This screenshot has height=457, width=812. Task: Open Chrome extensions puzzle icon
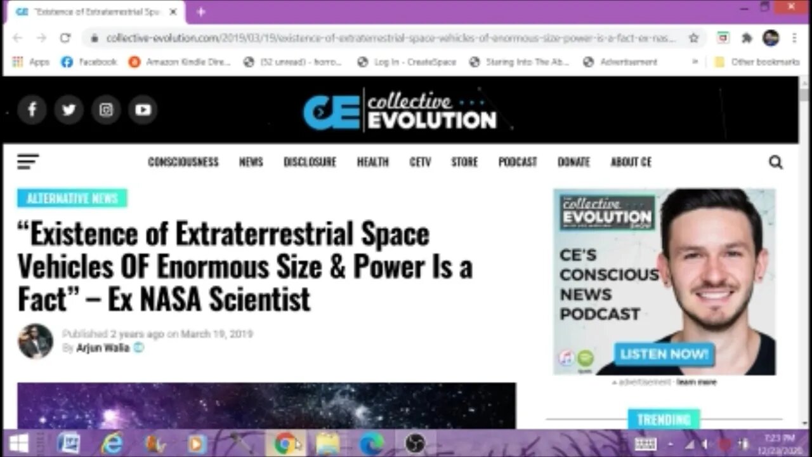pyautogui.click(x=747, y=38)
